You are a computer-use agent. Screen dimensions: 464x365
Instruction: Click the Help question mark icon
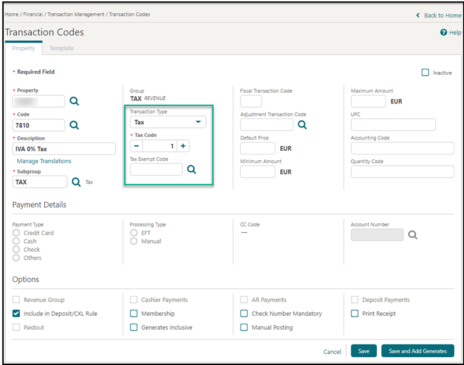(443, 32)
